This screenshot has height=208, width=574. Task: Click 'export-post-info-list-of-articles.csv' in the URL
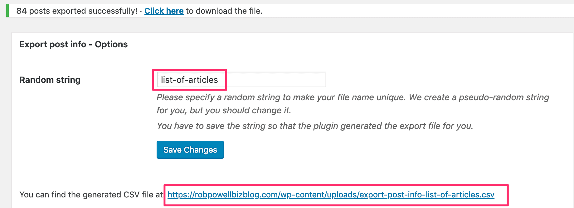click(427, 195)
